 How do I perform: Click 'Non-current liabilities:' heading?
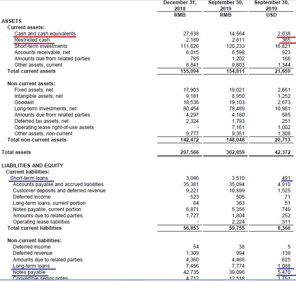35,241
